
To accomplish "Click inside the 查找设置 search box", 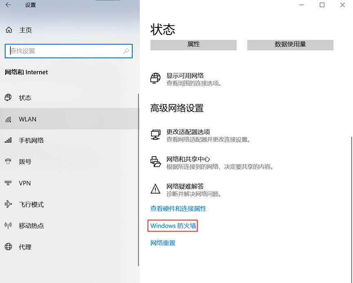I will 69,51.
